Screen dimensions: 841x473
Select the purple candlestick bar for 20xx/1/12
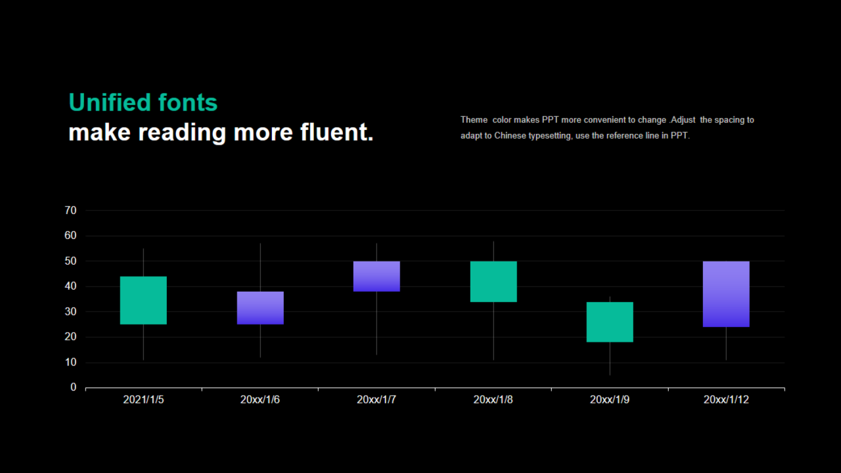(726, 294)
